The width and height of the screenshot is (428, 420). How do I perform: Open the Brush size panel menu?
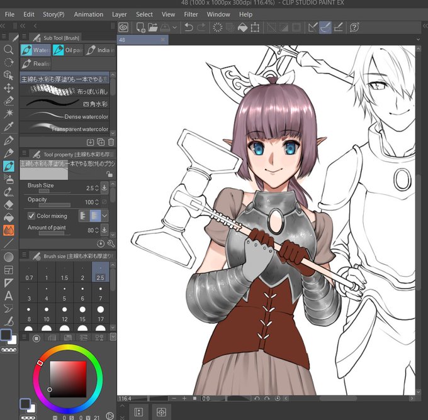[x=25, y=255]
